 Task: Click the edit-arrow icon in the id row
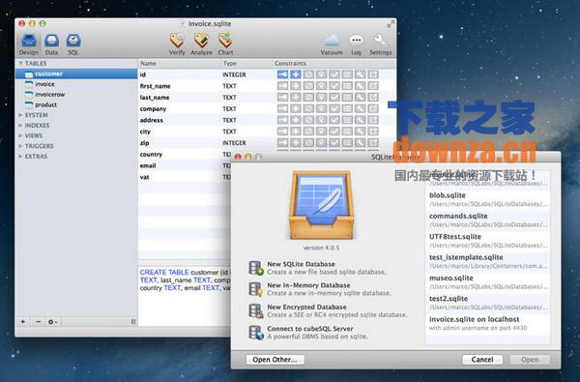coord(373,74)
